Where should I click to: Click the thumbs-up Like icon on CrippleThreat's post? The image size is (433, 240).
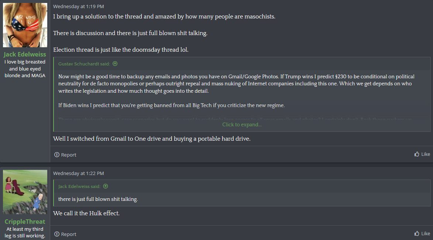point(417,234)
